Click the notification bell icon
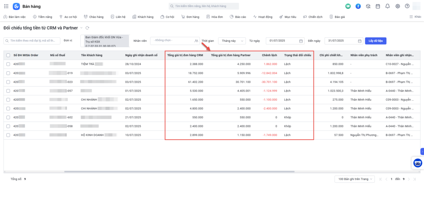The height and width of the screenshot is (203, 424). click(x=388, y=6)
